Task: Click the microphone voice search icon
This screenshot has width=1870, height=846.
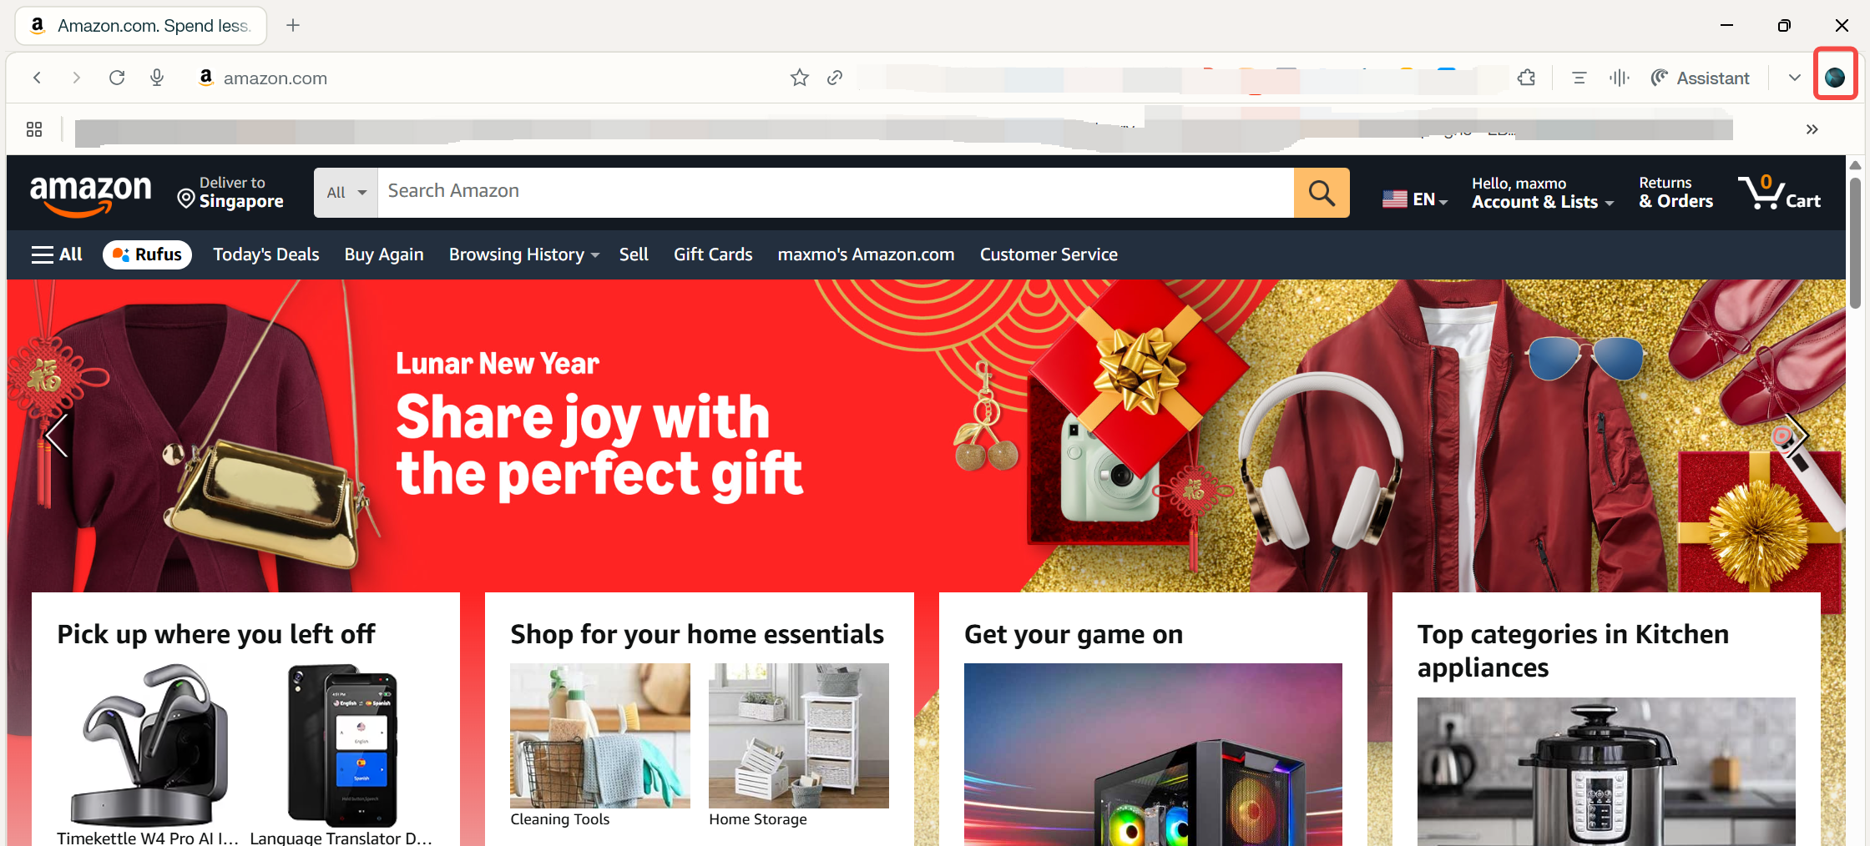Action: click(157, 78)
